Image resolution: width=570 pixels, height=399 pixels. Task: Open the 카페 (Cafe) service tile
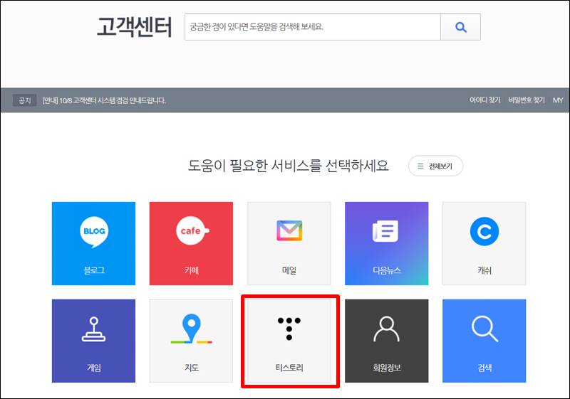191,243
